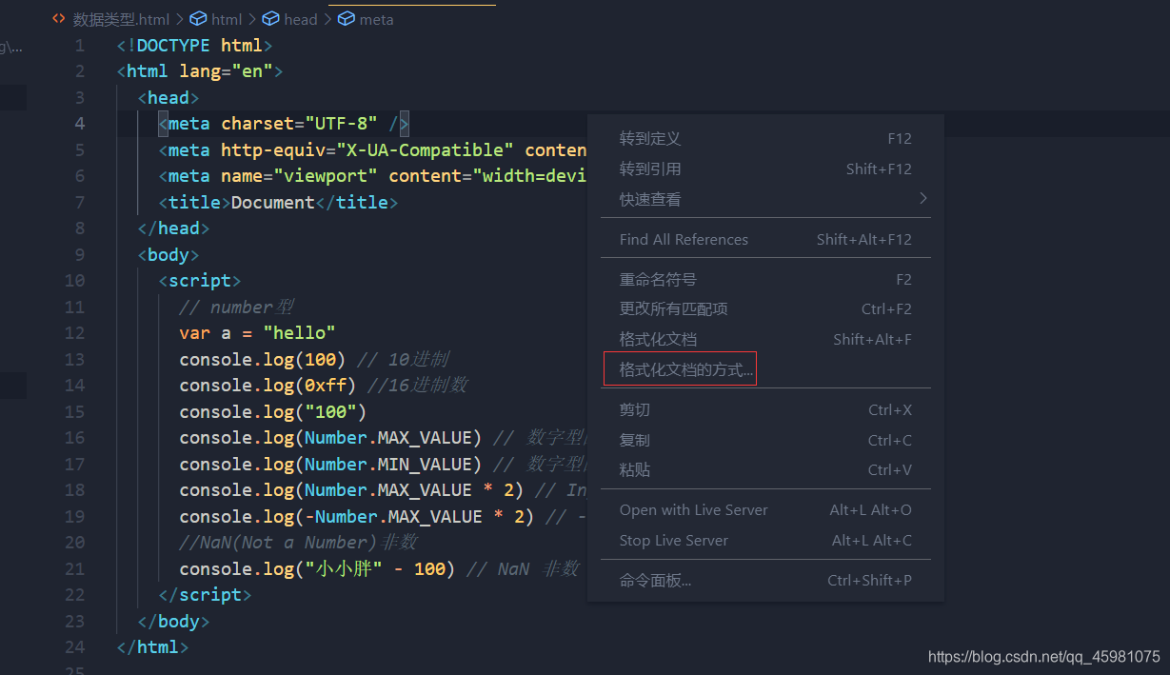Expand the 快速查看 submenu chevron
The height and width of the screenshot is (675, 1170).
click(x=921, y=198)
